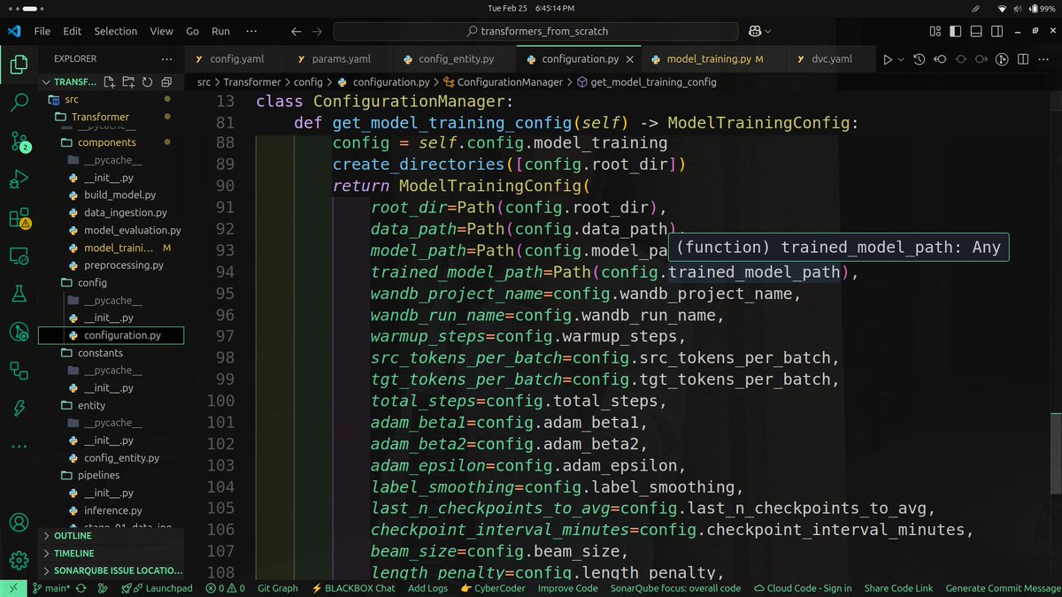The height and width of the screenshot is (597, 1062).
Task: Open Run and Debug view
Action: click(19, 180)
